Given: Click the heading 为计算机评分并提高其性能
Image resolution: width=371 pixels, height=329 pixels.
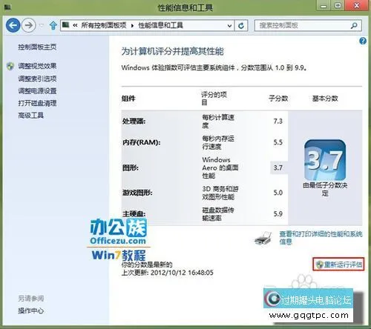Looking at the screenshot, I should [172, 51].
